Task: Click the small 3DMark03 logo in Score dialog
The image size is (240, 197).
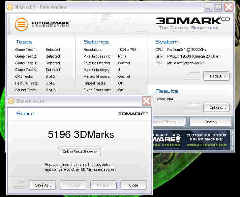Action: 133,113
